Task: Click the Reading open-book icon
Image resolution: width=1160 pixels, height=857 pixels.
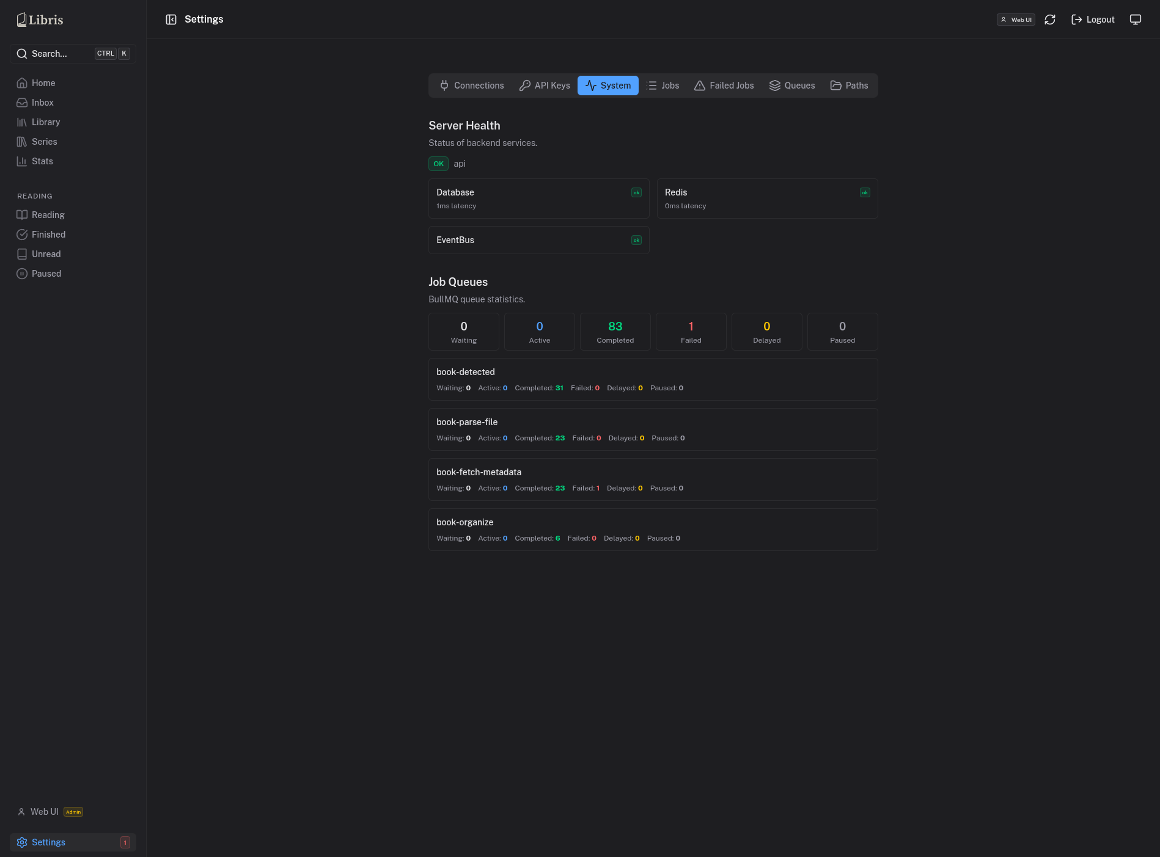Action: pos(22,215)
